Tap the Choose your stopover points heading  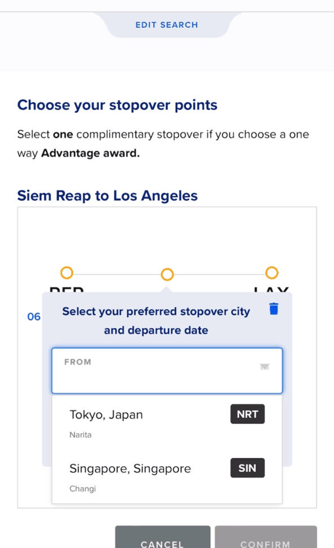(118, 105)
